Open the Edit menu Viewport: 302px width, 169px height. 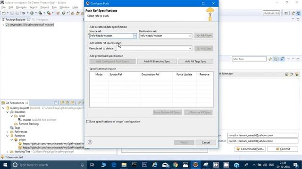point(11,8)
